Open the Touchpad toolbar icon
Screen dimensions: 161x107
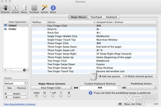coord(34,8)
